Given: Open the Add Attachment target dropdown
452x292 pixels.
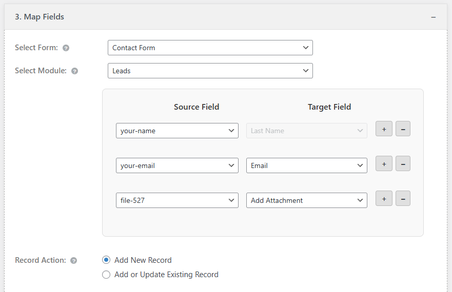Looking at the screenshot, I should click(x=306, y=200).
